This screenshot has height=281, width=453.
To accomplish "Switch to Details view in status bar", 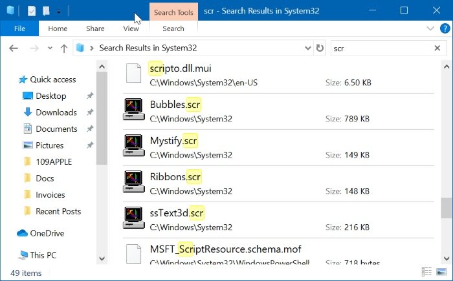I will tap(426, 272).
